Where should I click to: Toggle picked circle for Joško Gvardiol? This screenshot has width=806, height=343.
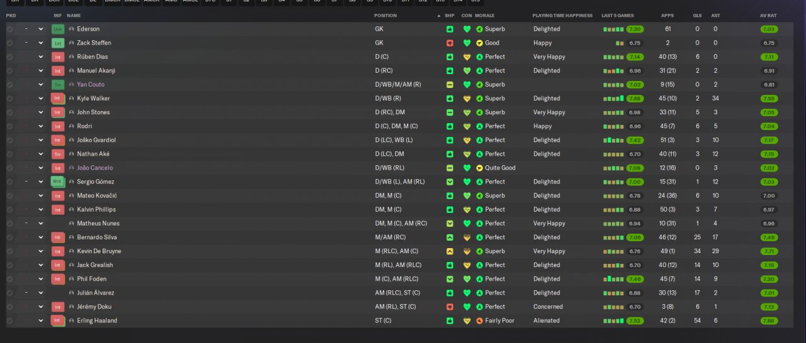coord(9,140)
